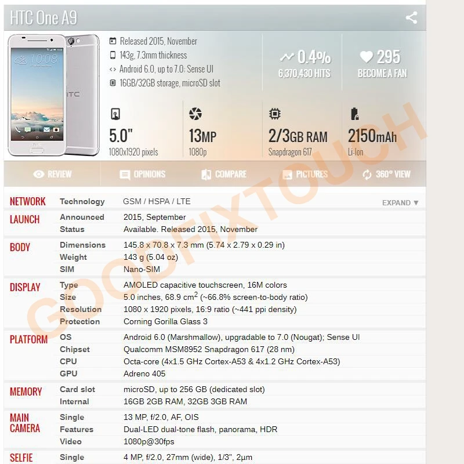Open the Pictures tab
464x464 pixels.
point(305,174)
